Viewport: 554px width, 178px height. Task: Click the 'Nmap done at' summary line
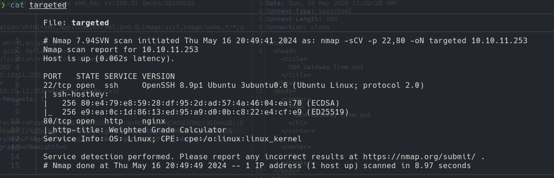pyautogui.click(x=257, y=166)
